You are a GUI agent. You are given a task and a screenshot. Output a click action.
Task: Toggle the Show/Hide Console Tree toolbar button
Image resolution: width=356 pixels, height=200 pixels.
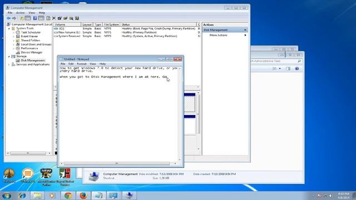point(28,18)
